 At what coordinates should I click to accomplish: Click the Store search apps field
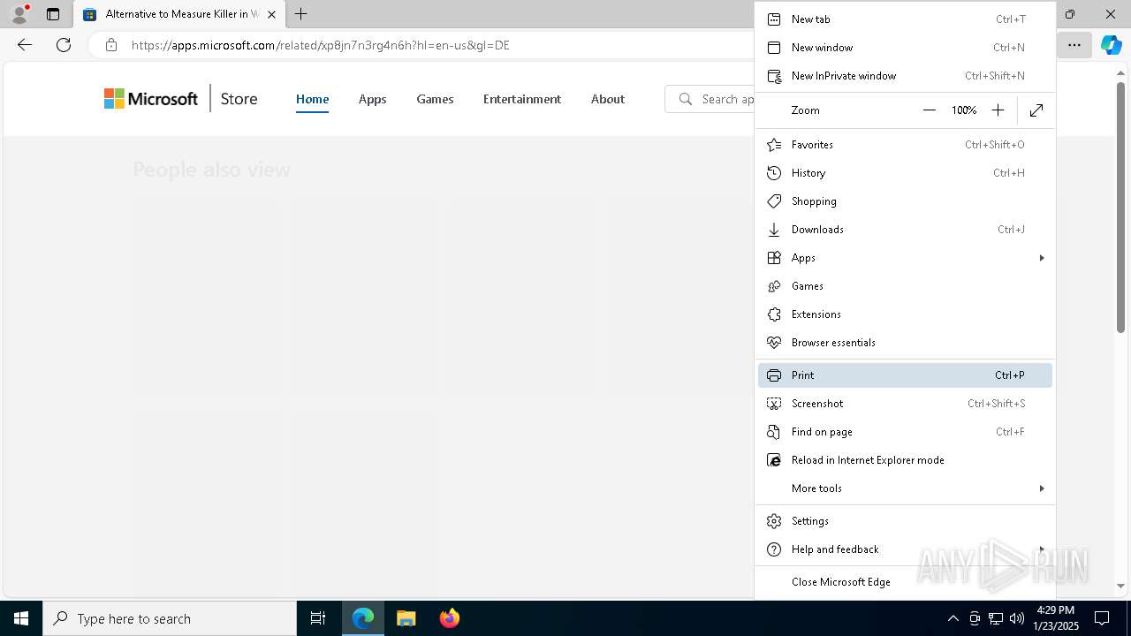coord(710,99)
